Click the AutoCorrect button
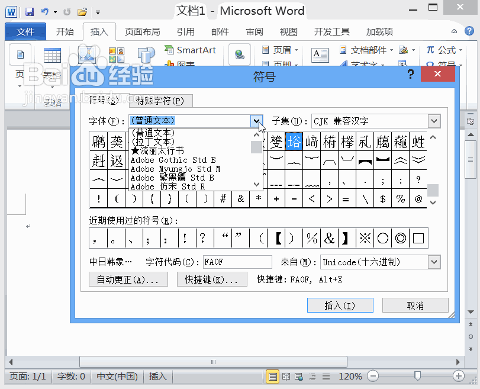This screenshot has width=480, height=389. pos(128,279)
